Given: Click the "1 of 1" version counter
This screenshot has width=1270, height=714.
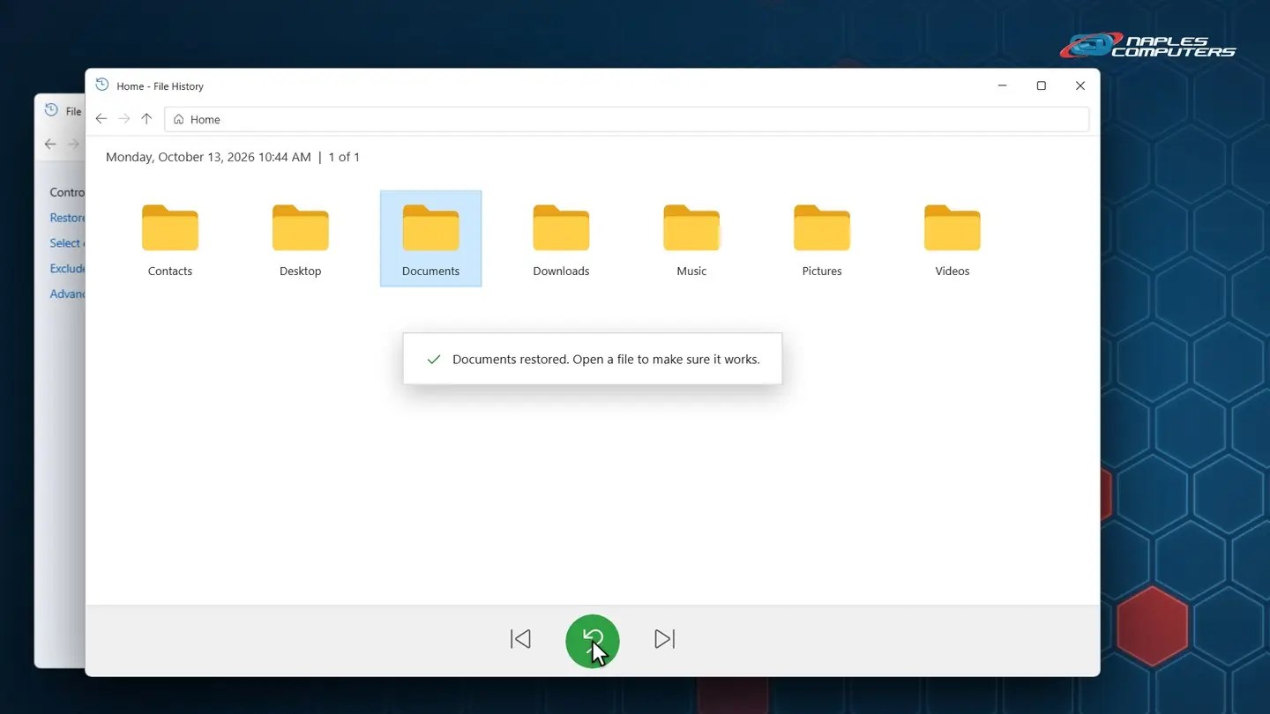Looking at the screenshot, I should click(344, 157).
